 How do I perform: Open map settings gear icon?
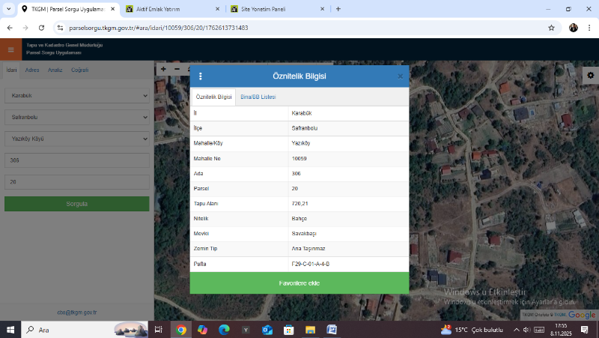pyautogui.click(x=590, y=76)
